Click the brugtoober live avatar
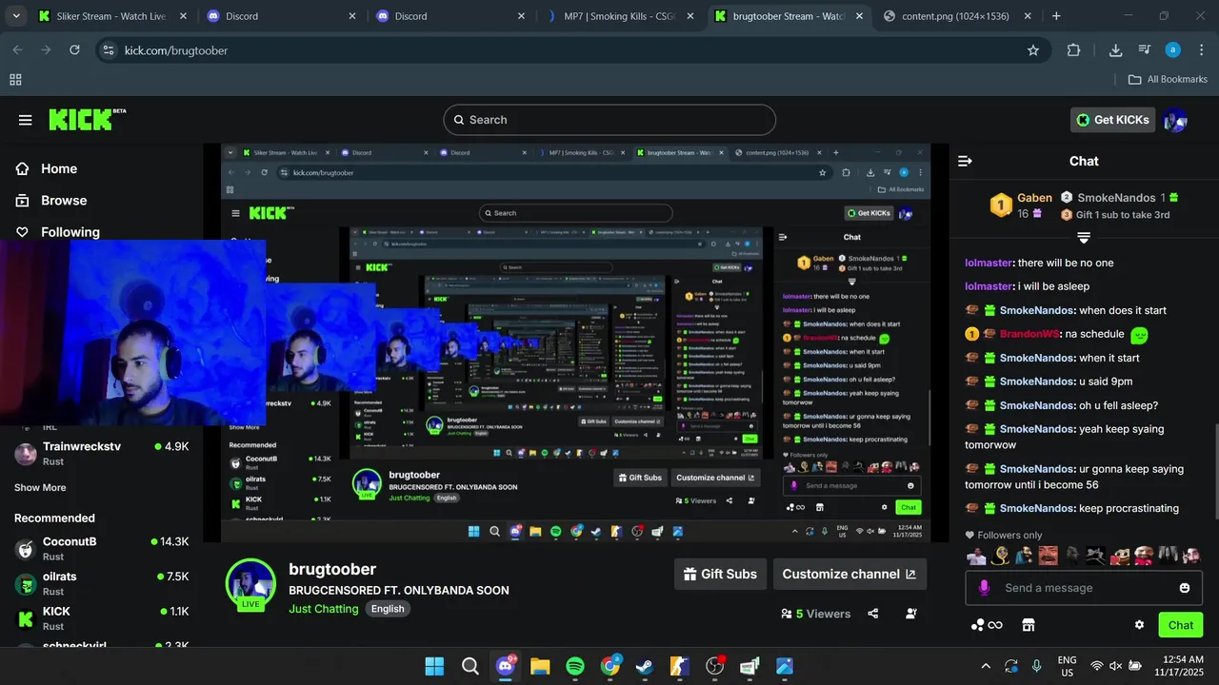 click(250, 582)
